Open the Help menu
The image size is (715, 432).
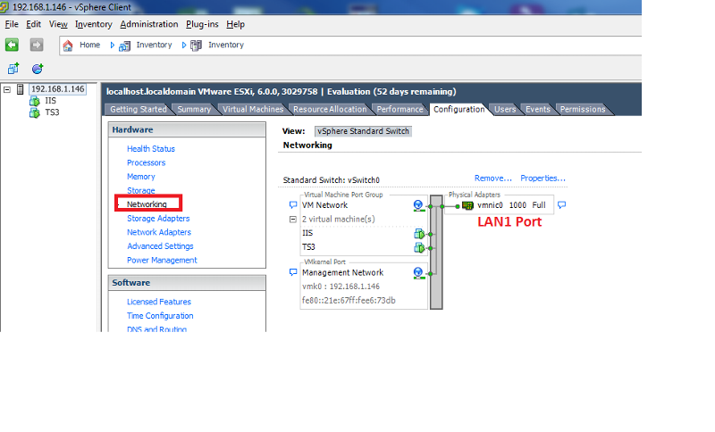[x=235, y=24]
